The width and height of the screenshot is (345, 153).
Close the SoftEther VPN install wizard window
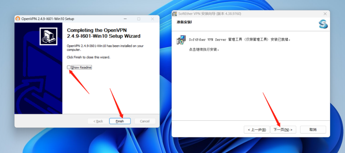point(325,14)
